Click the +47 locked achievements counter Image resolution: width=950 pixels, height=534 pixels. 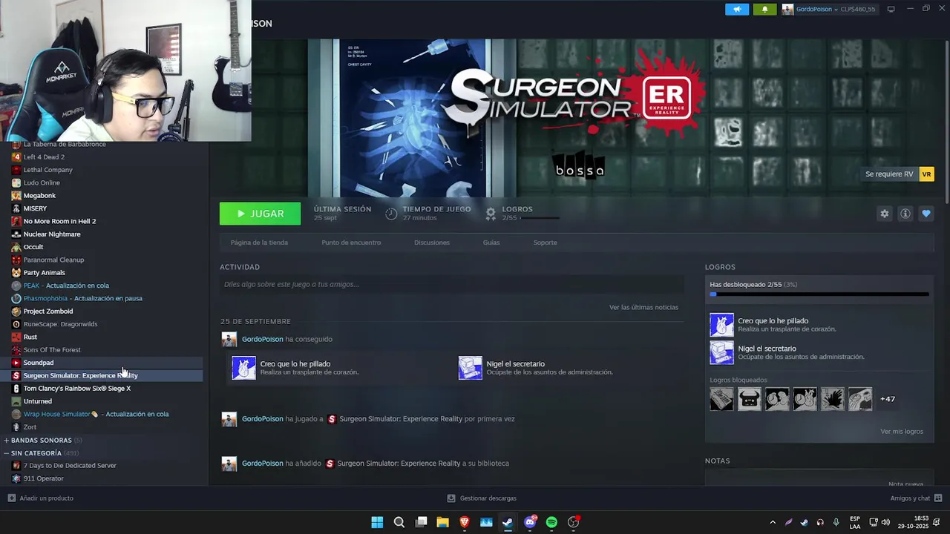(888, 399)
